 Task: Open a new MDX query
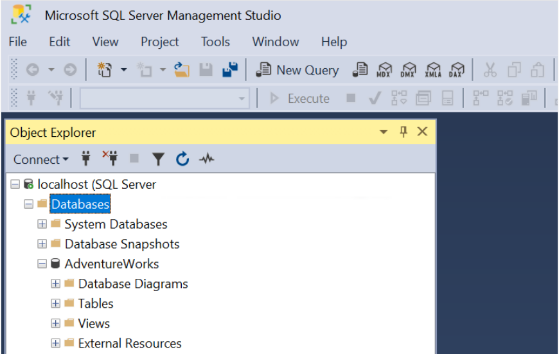[x=384, y=69]
